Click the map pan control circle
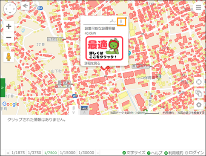The width and height of the screenshot is (206, 156). click(10, 9)
